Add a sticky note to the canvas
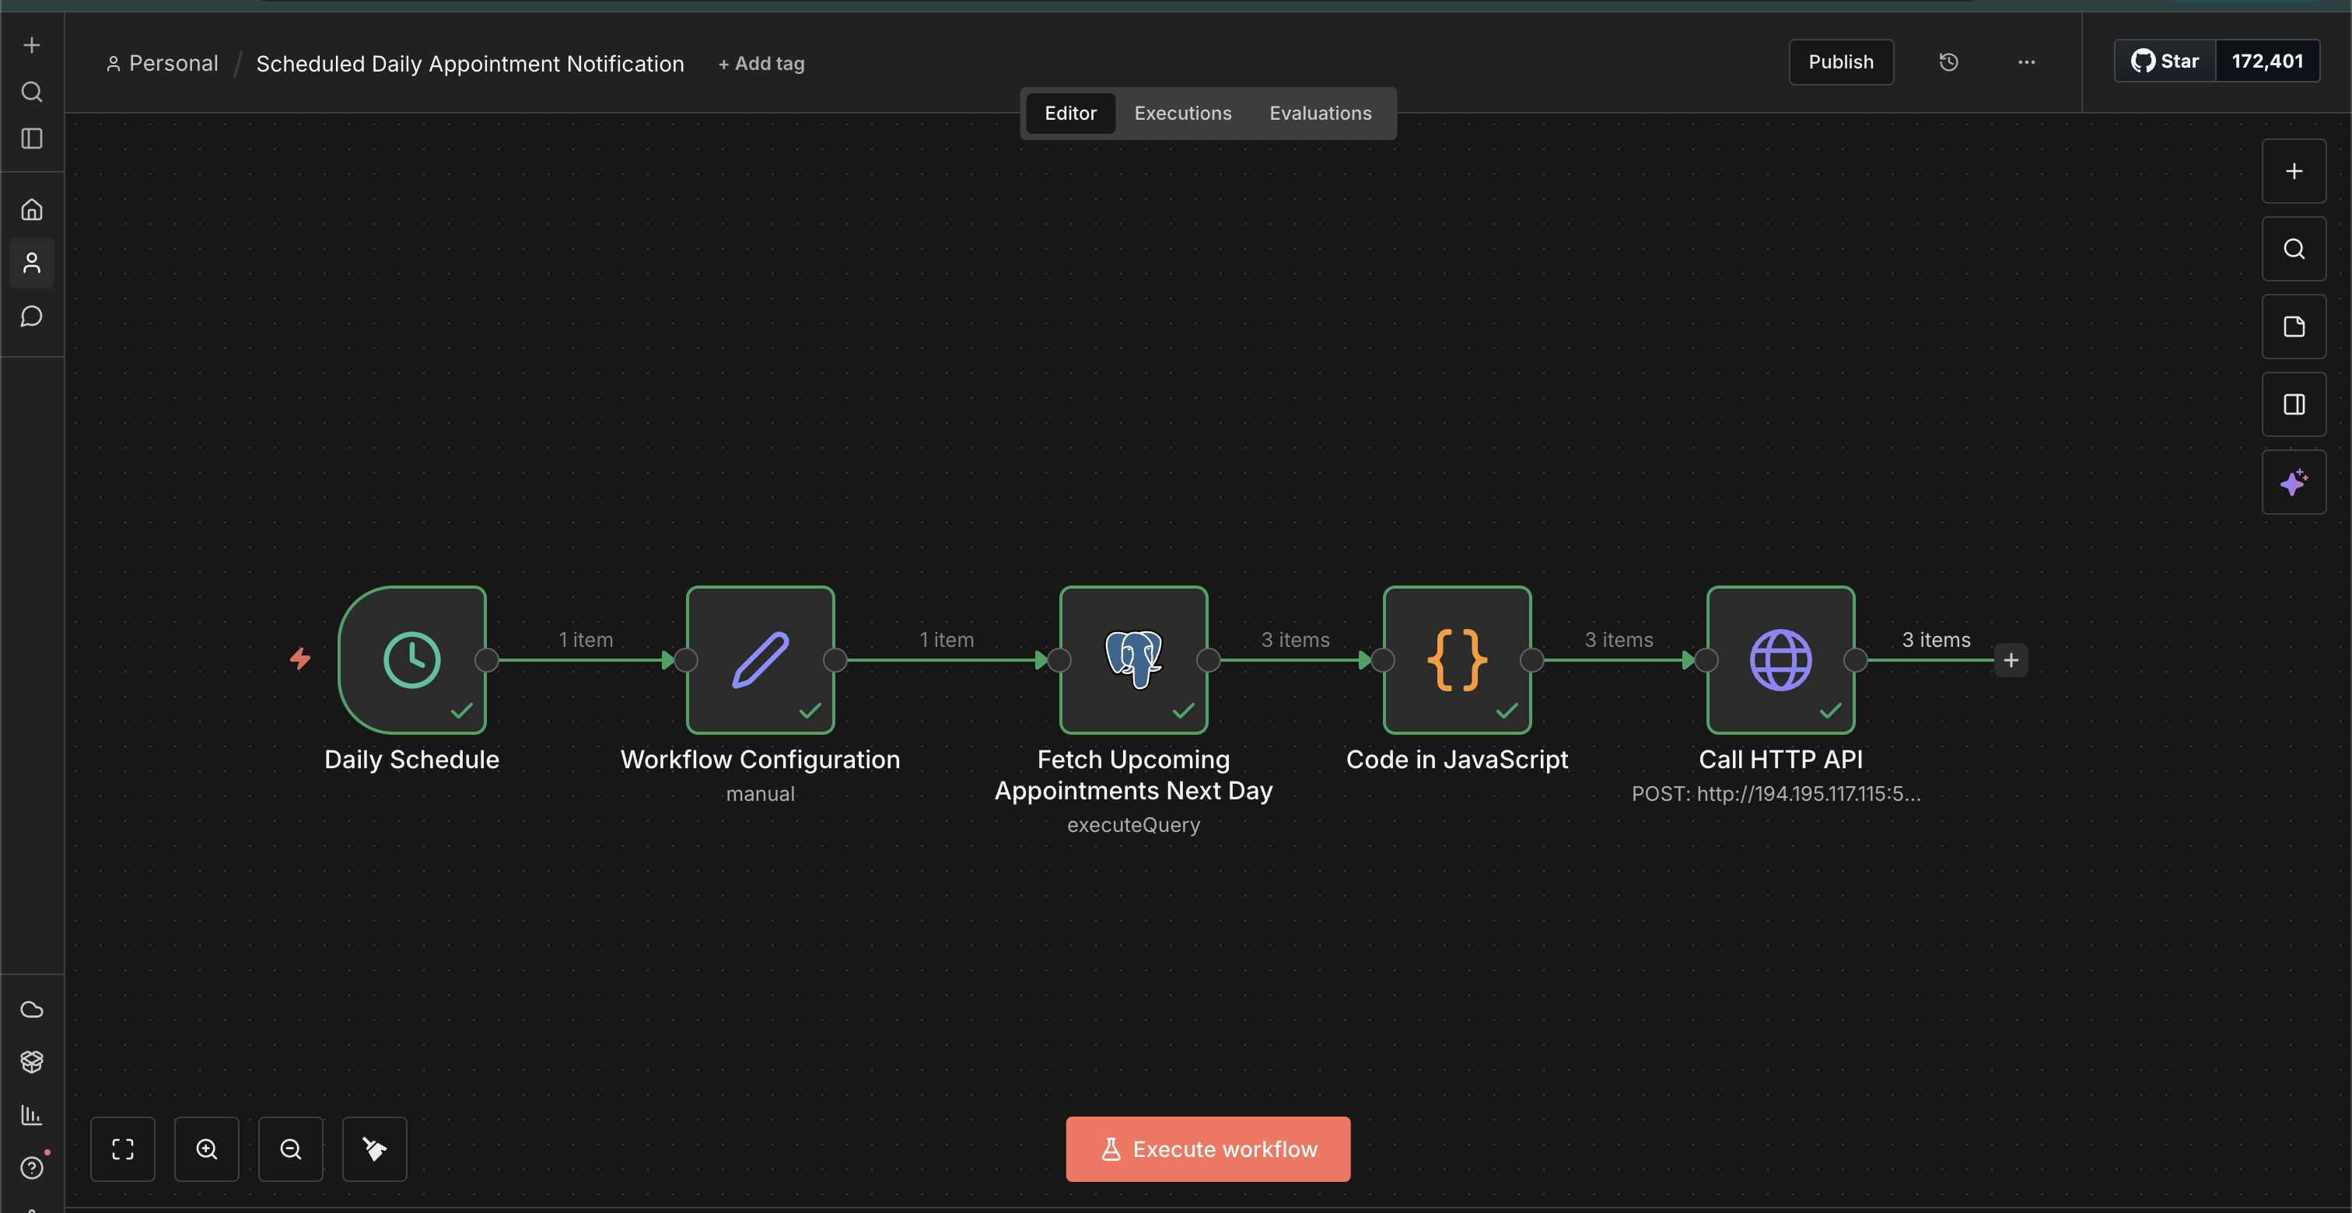This screenshot has width=2352, height=1213. (2294, 327)
